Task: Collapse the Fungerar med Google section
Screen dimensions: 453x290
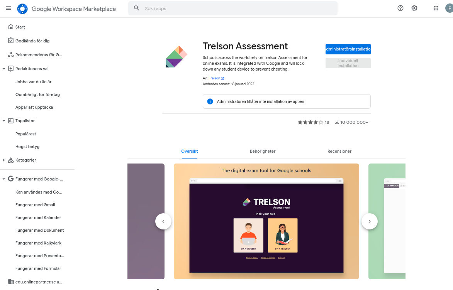Action: (x=4, y=179)
